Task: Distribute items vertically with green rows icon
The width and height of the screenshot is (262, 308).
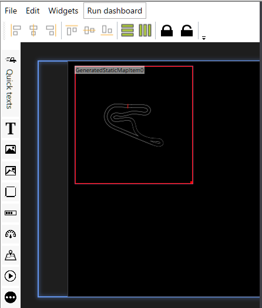Action: point(127,31)
